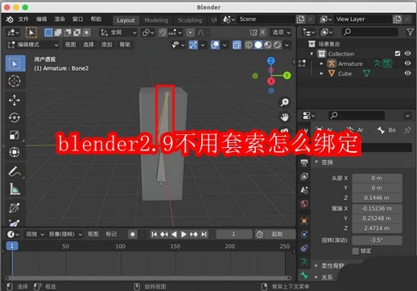Switch to wireframe viewport shading
This screenshot has height=291, width=417.
coord(249,45)
